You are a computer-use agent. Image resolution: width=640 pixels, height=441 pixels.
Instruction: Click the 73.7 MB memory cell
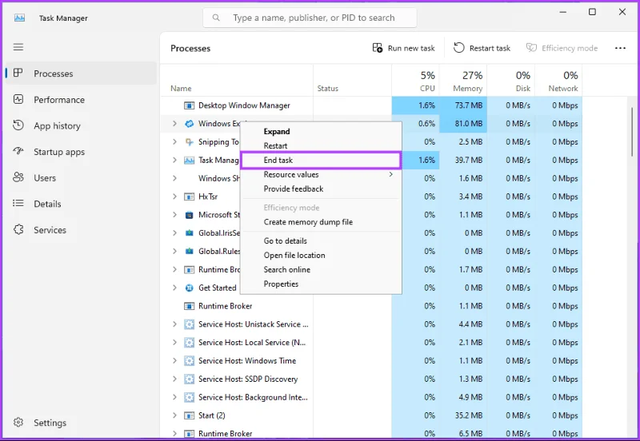(463, 105)
